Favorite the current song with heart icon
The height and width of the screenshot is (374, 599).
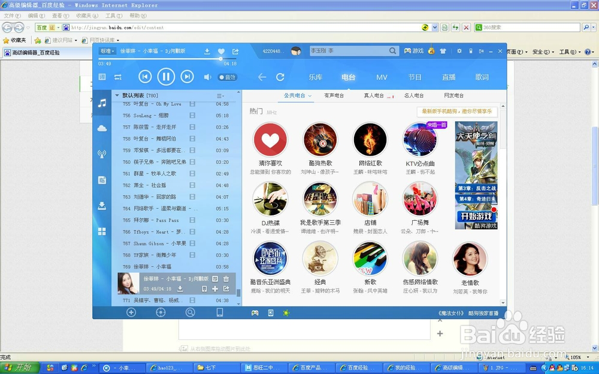[221, 51]
